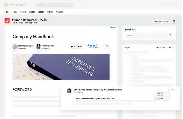Select the People menu item
183x119 pixels.
click(x=32, y=12)
